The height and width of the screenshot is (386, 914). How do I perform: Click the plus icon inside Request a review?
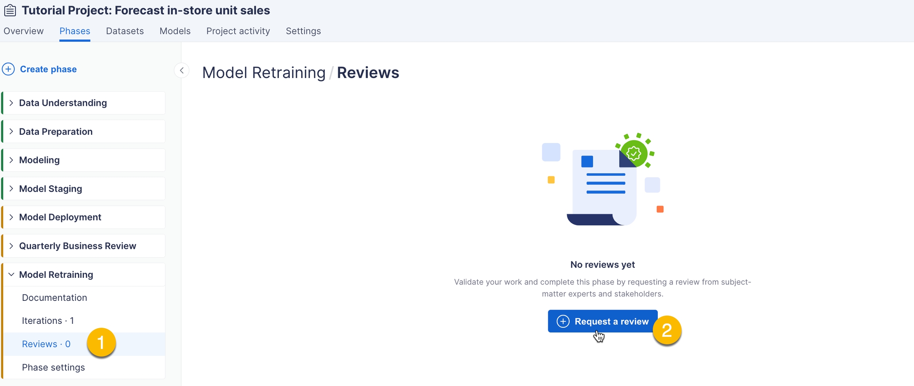pyautogui.click(x=563, y=321)
